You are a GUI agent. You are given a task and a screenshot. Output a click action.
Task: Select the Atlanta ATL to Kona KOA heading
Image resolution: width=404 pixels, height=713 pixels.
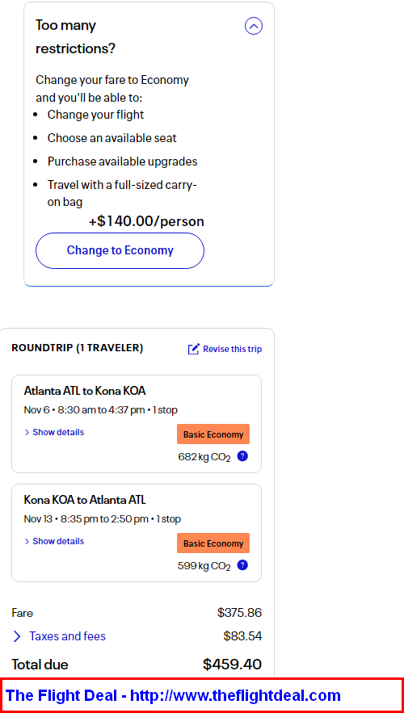click(x=85, y=391)
